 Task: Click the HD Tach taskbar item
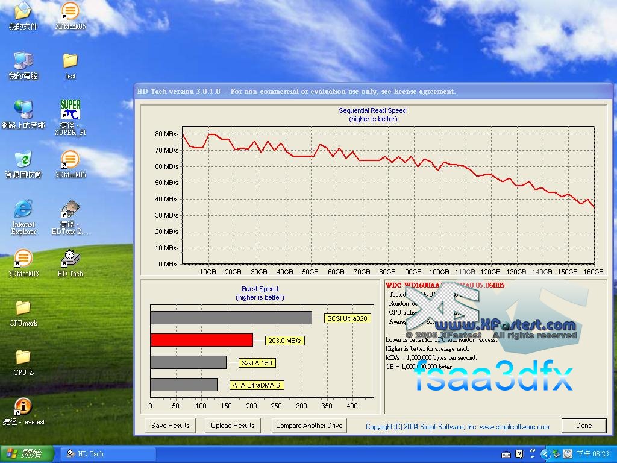108,453
